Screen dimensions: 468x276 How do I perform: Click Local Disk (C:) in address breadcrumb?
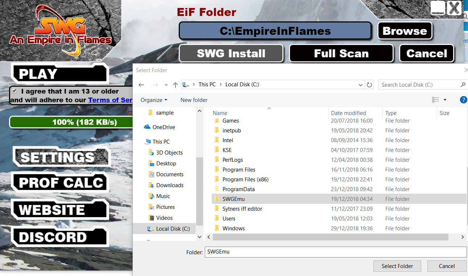pos(242,85)
